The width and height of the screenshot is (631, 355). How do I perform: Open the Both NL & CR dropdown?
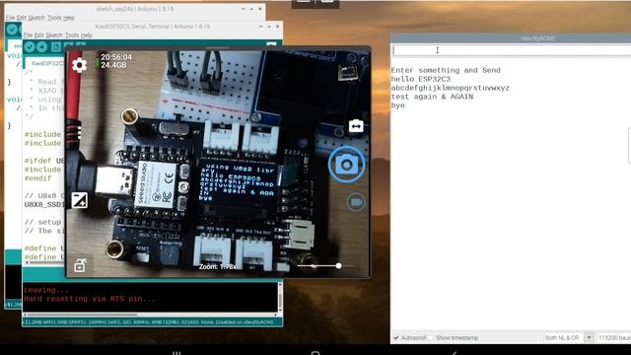568,337
